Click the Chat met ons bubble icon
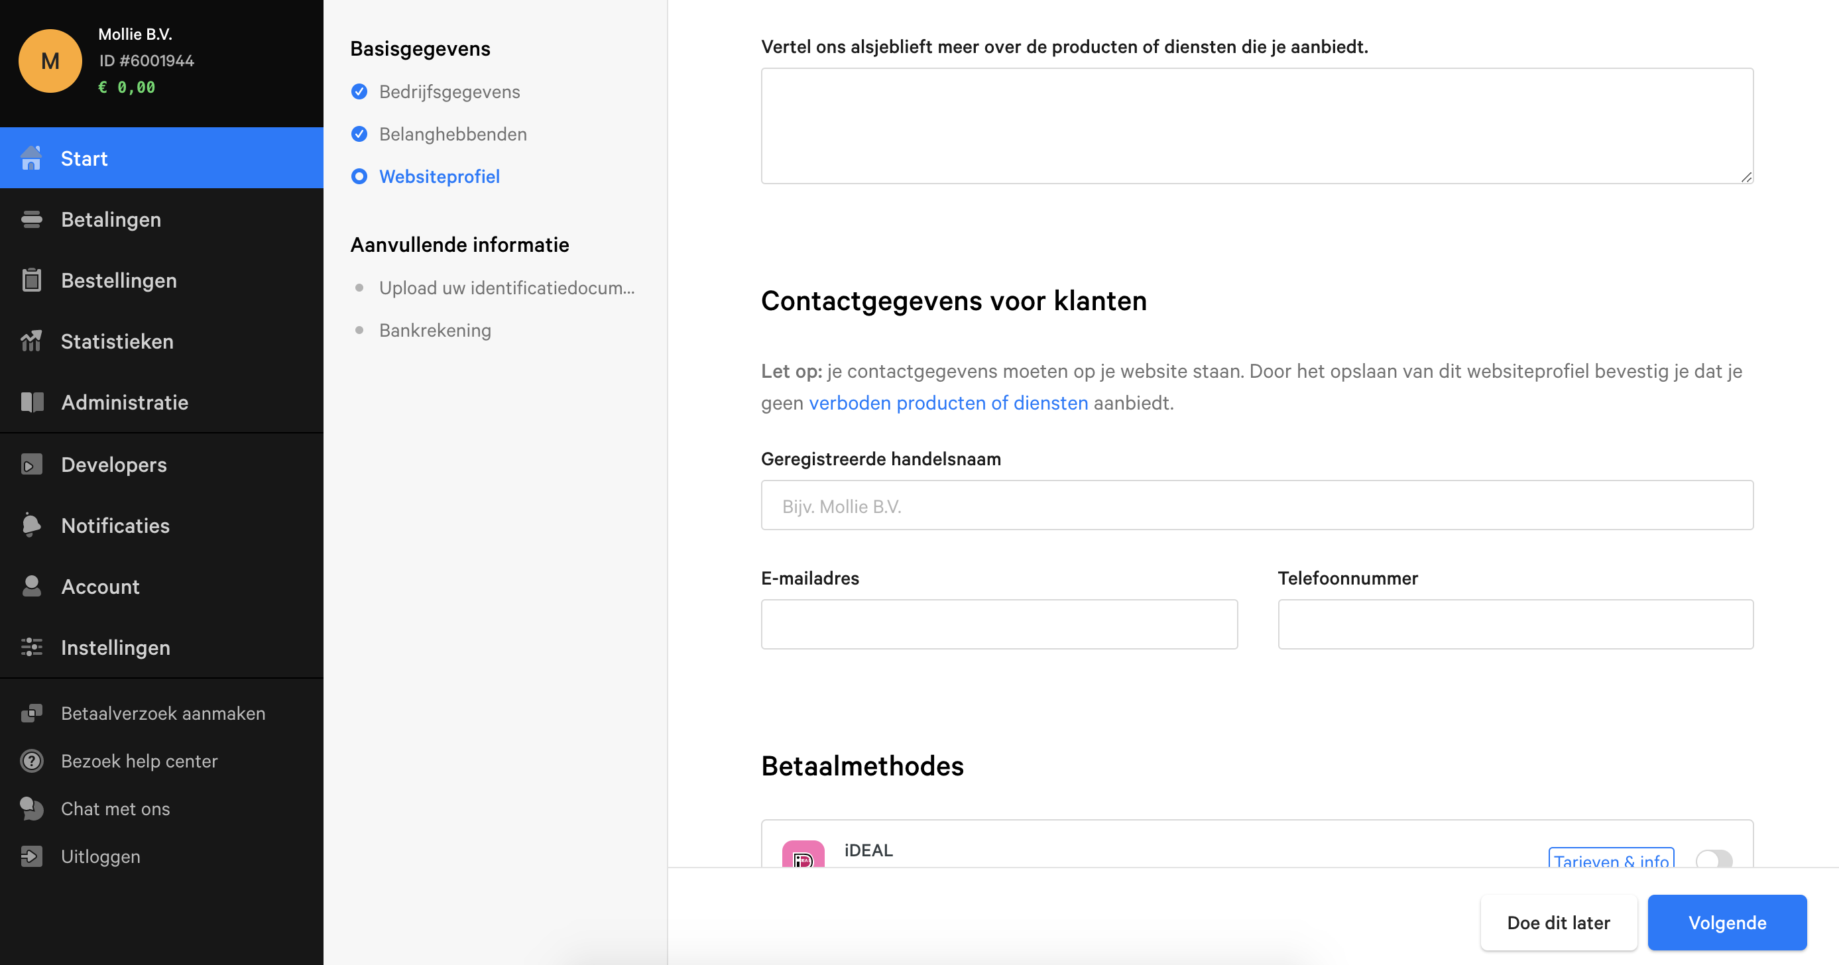This screenshot has height=965, width=1839. [31, 809]
